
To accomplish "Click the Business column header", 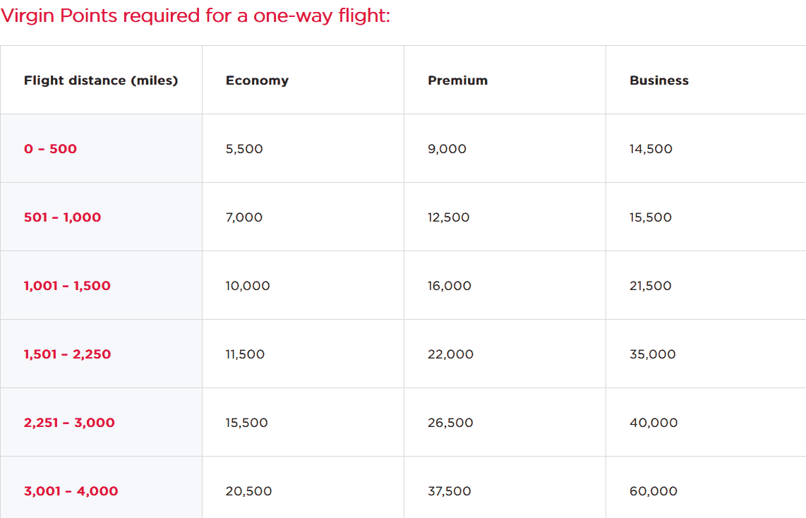I will (658, 80).
